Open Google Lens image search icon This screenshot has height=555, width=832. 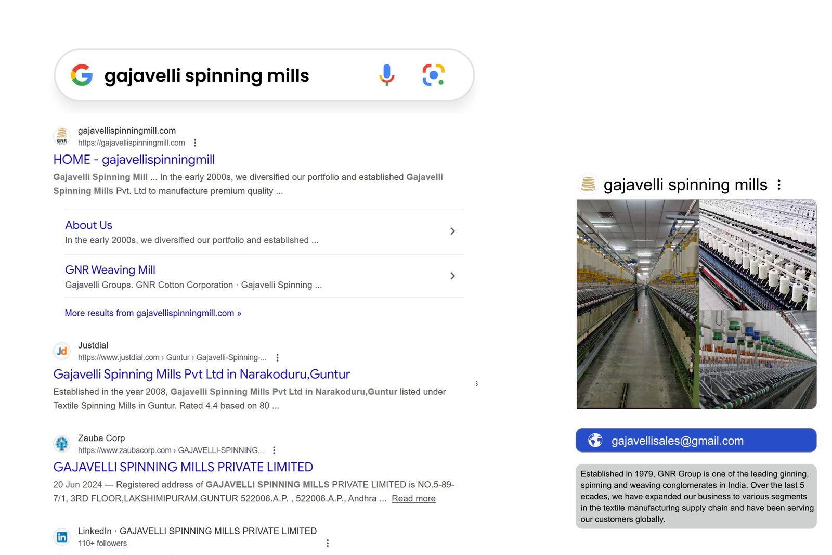tap(433, 75)
